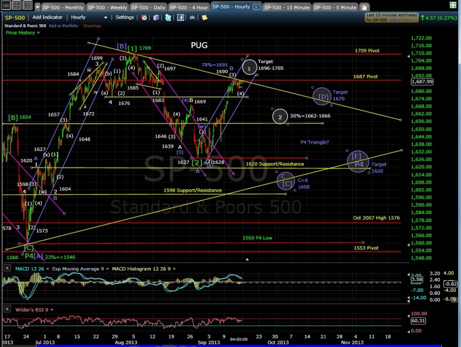Click the SP-500 ticker symbol
461x347 pixels.
click(15, 17)
